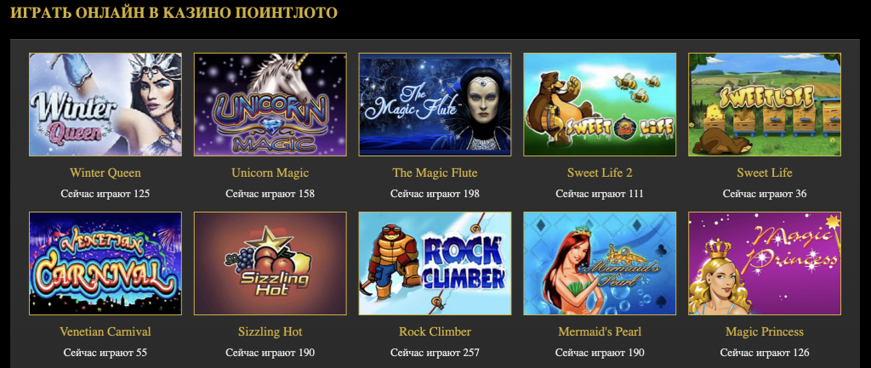The width and height of the screenshot is (871, 368).
Task: Open the Rock Climber game thumbnail
Action: [x=435, y=263]
